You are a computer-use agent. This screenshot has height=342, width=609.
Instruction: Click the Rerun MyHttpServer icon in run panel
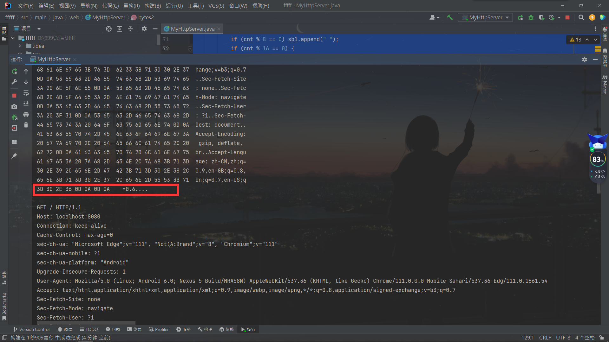click(14, 71)
